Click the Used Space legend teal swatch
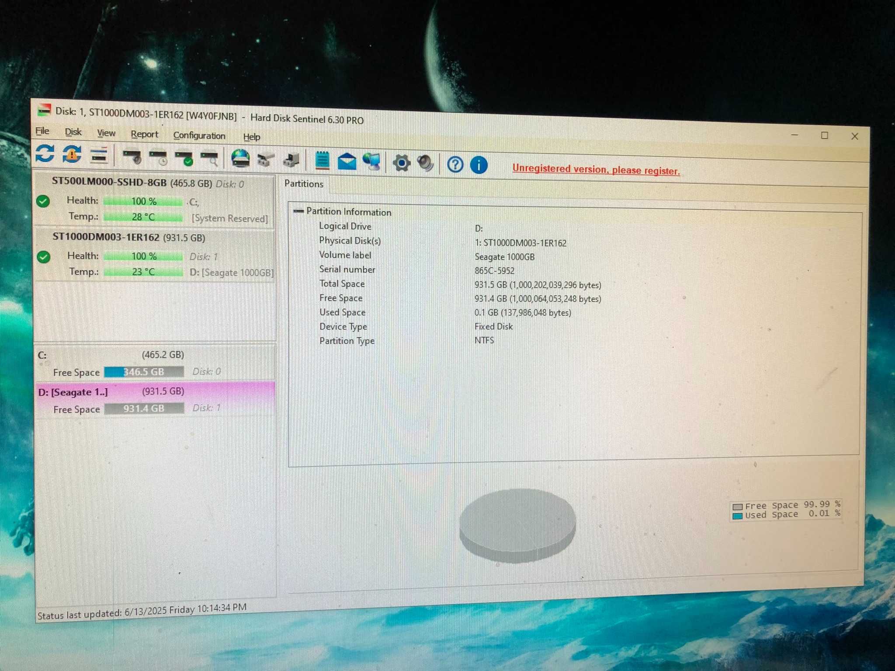895x671 pixels. coord(738,516)
